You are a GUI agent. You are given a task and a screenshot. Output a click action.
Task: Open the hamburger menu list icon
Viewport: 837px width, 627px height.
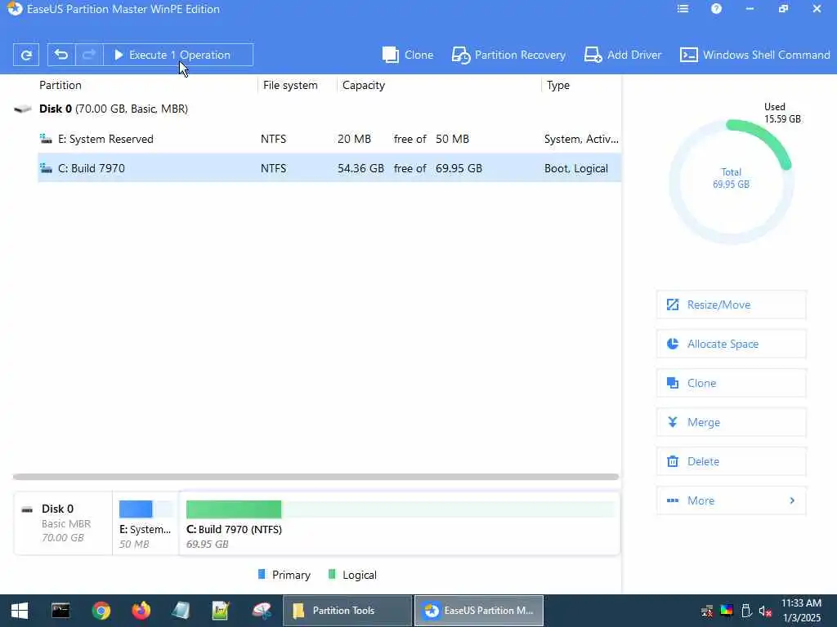683,9
